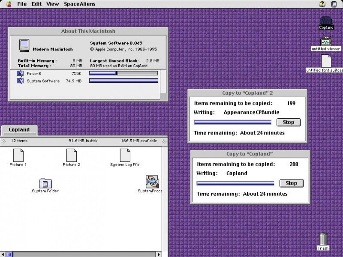343x257 pixels.
Task: Open the File menu
Action: [22, 4]
